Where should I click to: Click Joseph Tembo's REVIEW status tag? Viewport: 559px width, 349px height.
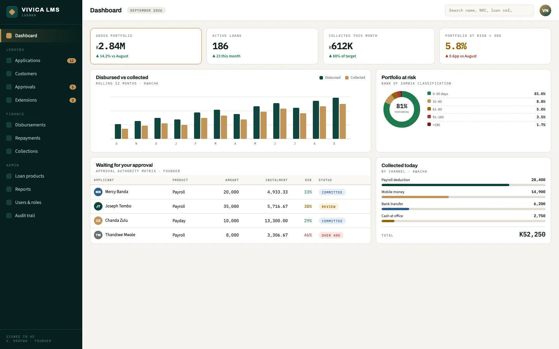coord(328,207)
